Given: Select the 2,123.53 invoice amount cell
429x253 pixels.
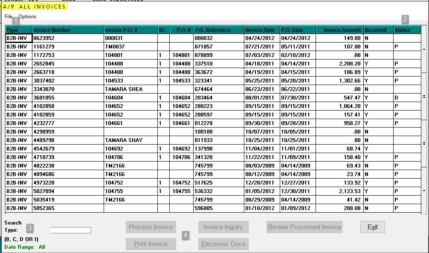Looking at the screenshot, I should (339, 191).
